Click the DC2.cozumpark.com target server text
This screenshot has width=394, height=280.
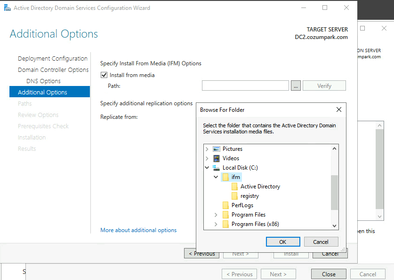(321, 37)
